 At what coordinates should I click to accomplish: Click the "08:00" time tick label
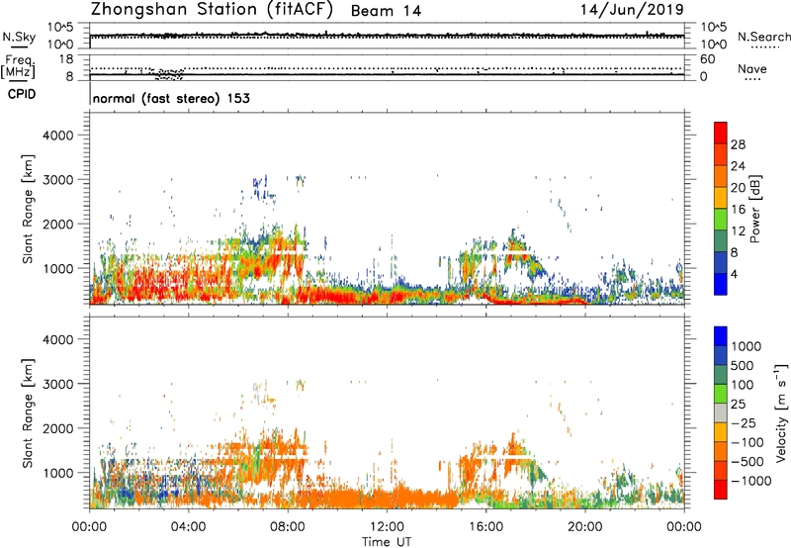[x=288, y=527]
